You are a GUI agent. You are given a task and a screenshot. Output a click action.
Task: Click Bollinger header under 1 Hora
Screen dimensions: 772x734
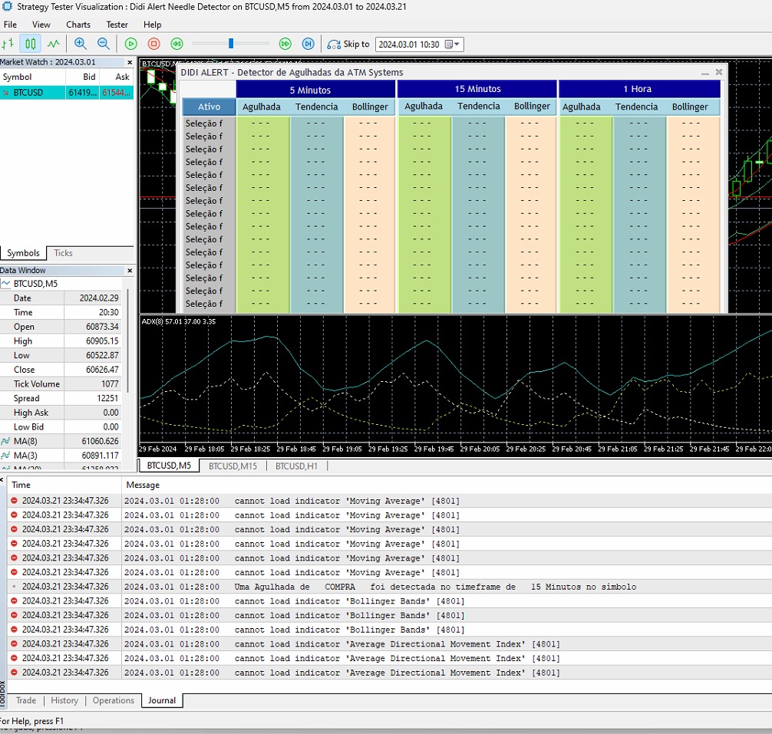(x=690, y=107)
